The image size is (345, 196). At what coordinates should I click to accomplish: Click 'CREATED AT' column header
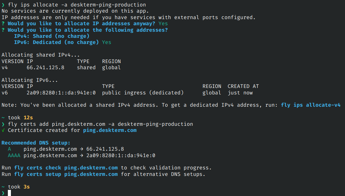coord(243,86)
